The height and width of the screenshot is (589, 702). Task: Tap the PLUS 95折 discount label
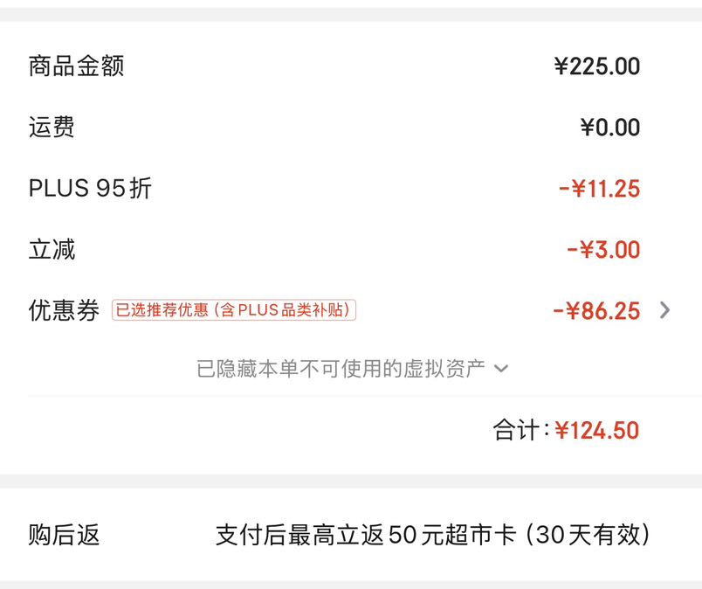pyautogui.click(x=90, y=188)
